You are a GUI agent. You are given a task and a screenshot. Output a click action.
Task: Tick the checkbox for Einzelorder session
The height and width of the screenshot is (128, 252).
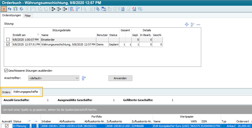pos(8,40)
